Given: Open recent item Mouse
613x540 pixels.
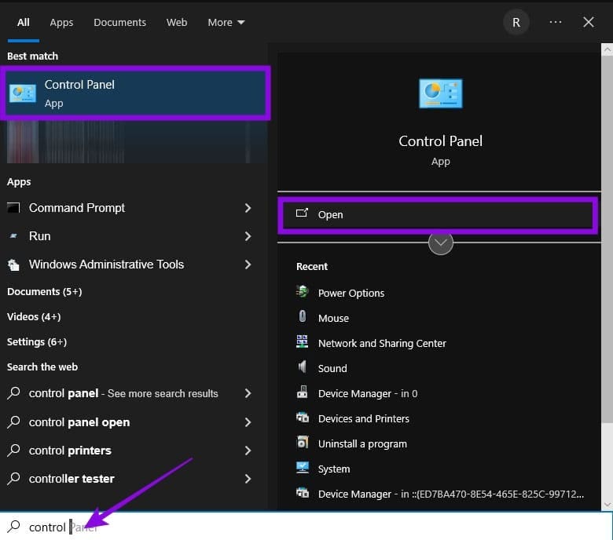Looking at the screenshot, I should [333, 318].
